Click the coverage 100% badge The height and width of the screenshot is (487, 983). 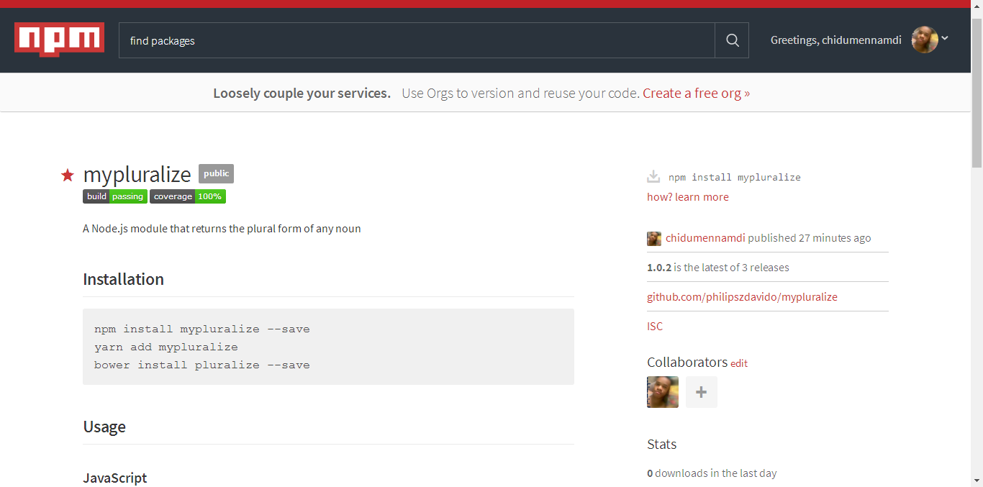(188, 196)
